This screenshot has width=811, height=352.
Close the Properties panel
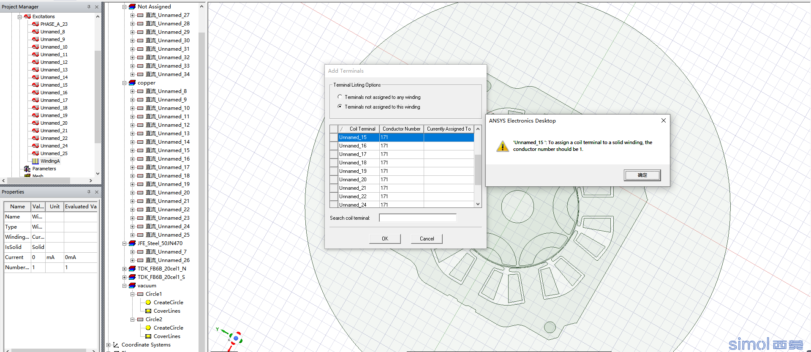tap(97, 192)
